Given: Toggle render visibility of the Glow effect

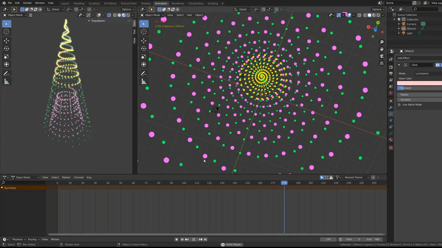Looking at the screenshot, I should pyautogui.click(x=438, y=65).
